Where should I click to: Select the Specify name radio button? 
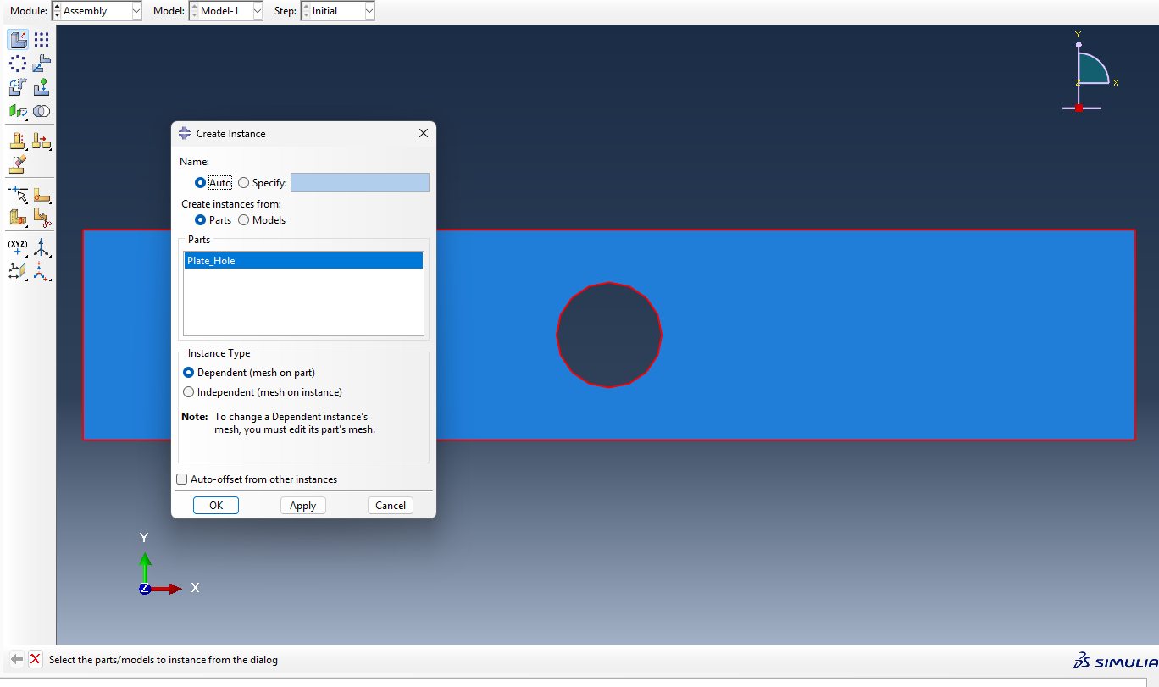coord(244,183)
